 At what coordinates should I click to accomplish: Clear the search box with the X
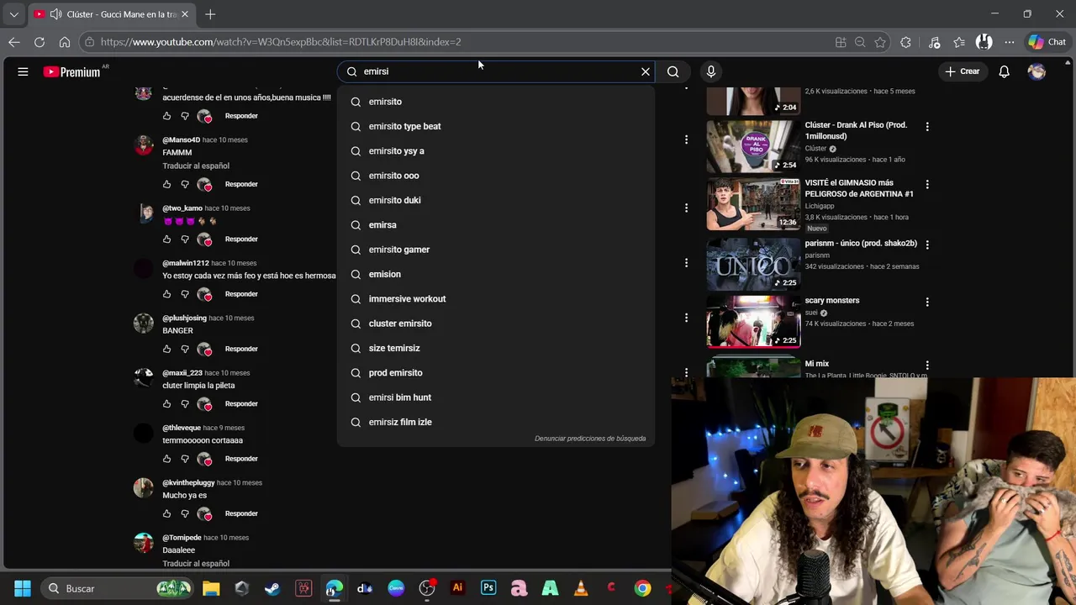click(646, 71)
